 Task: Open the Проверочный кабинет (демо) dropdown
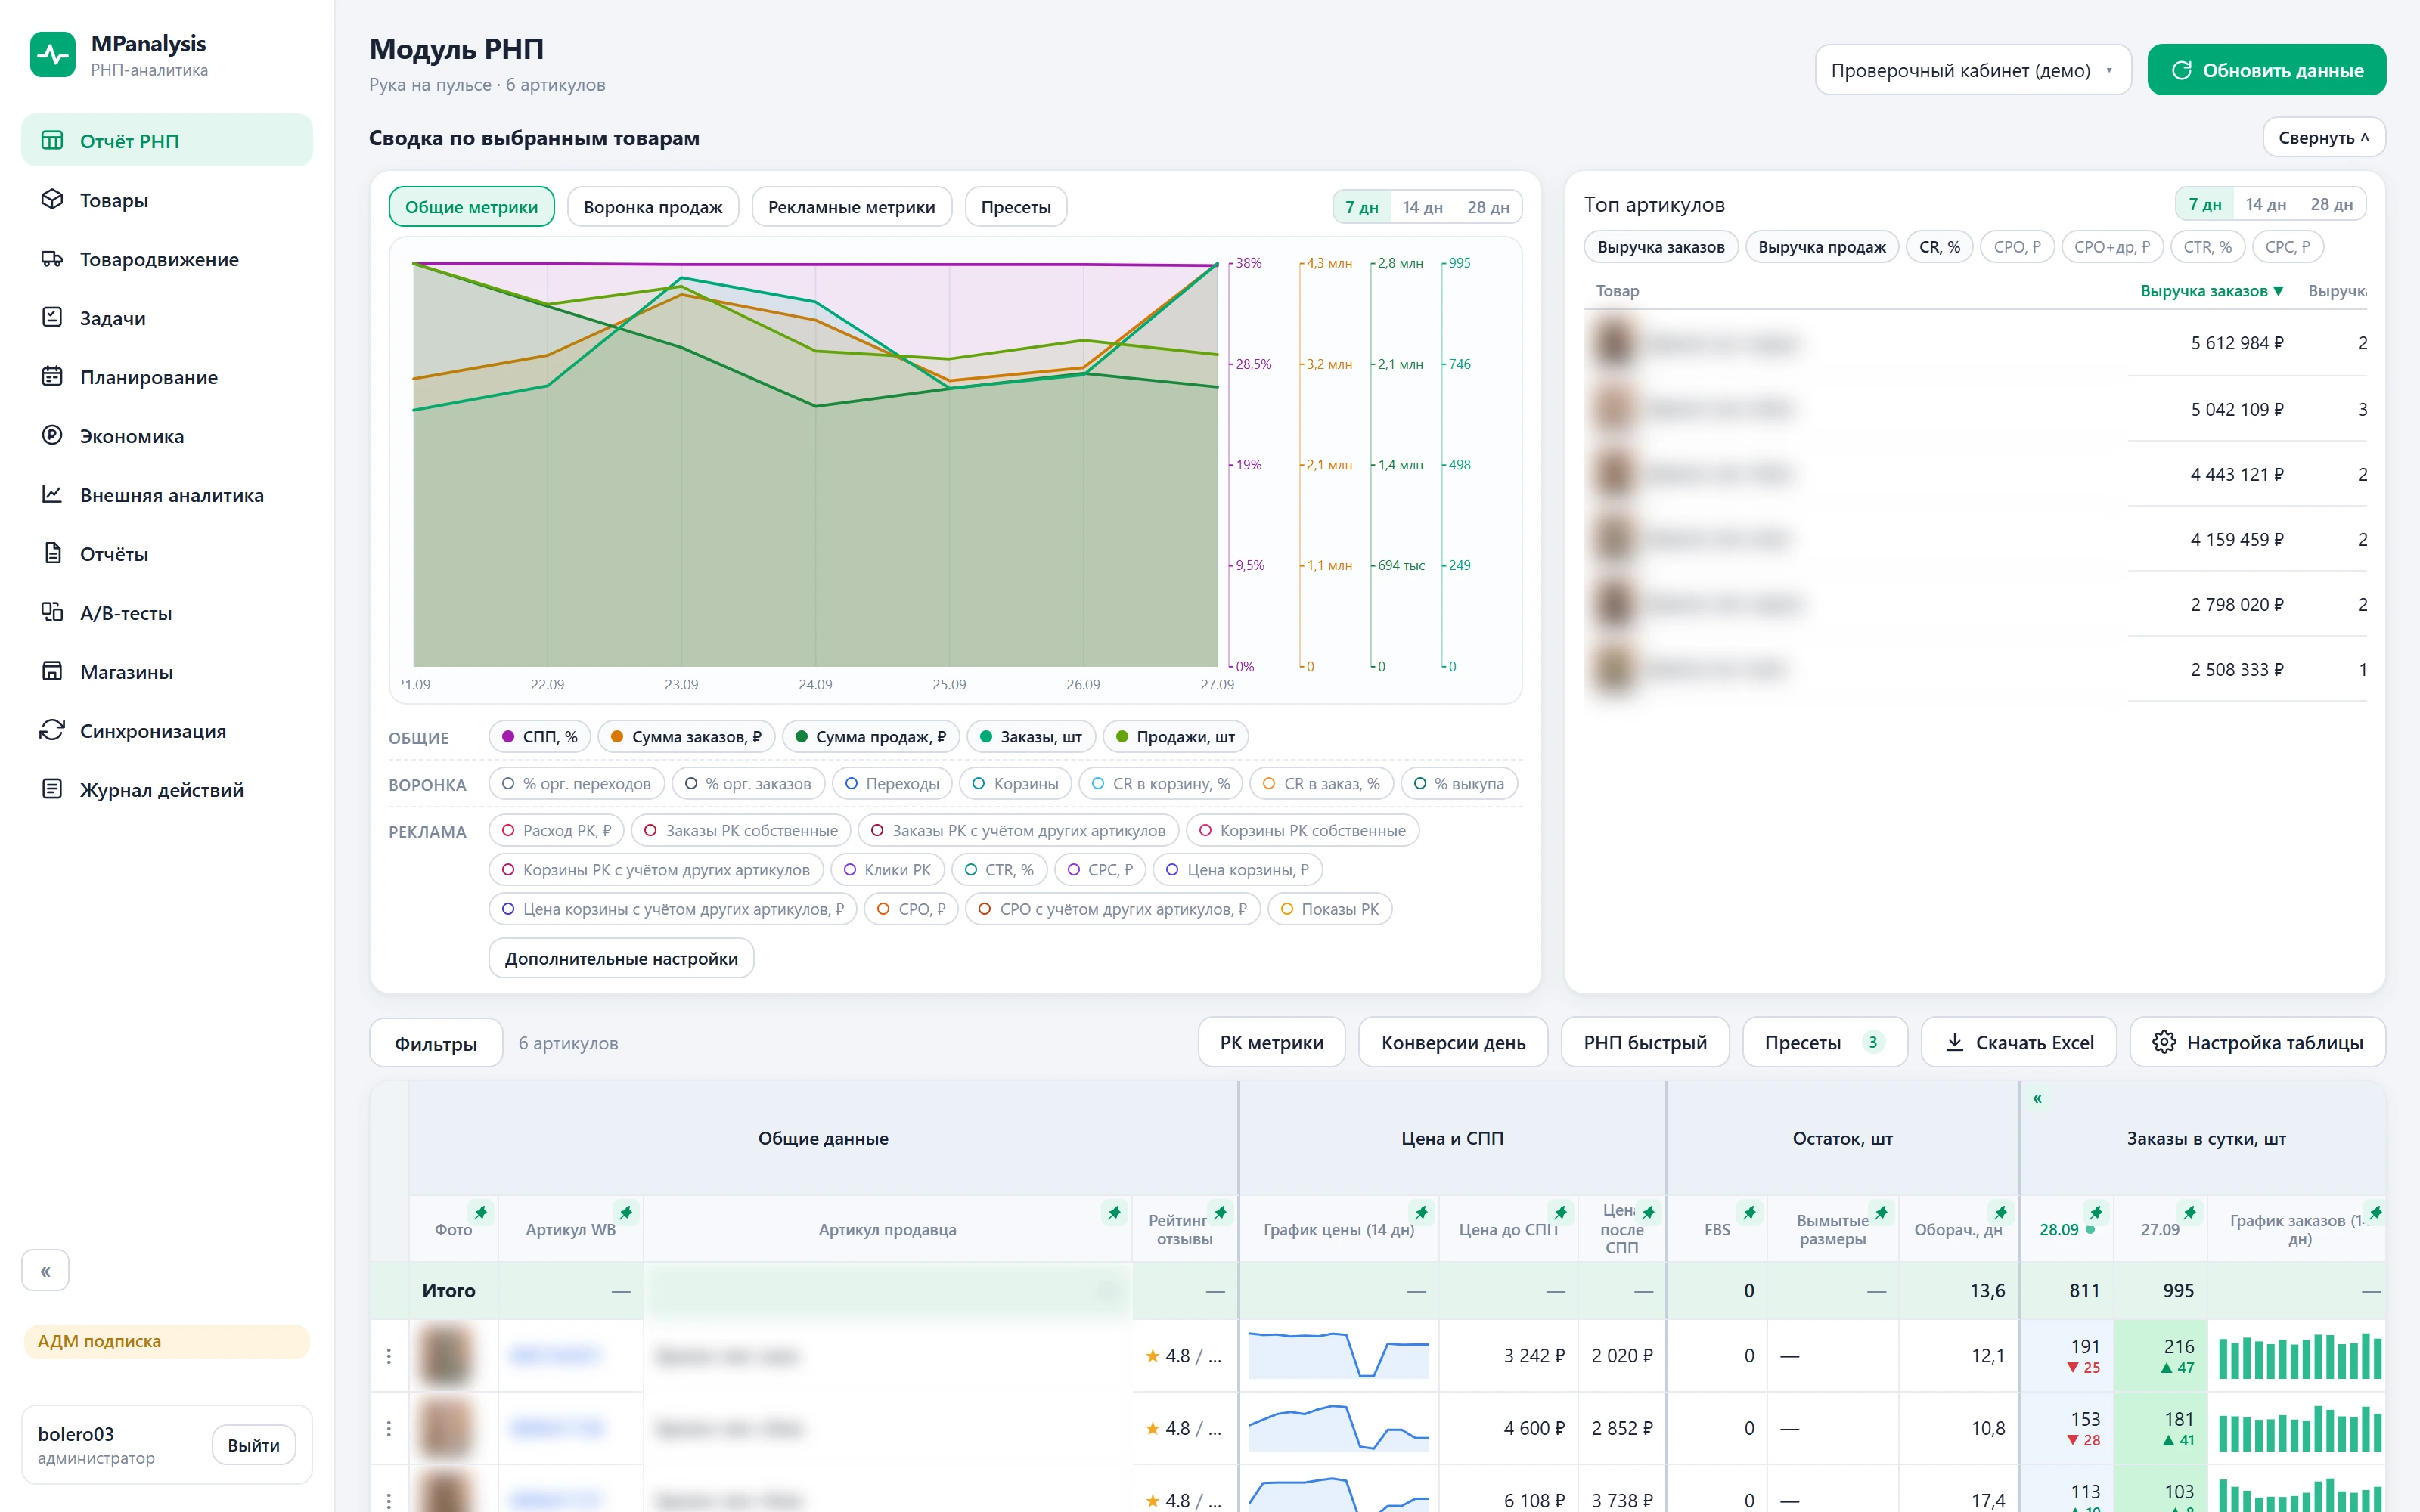(1972, 70)
